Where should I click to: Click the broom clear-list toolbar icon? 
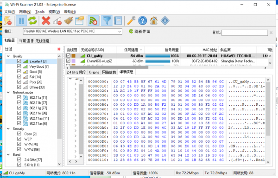click(x=68, y=21)
